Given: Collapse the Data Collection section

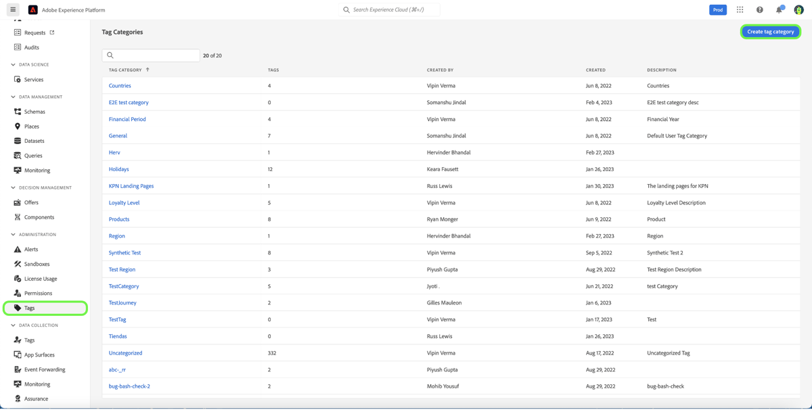Looking at the screenshot, I should (12, 325).
